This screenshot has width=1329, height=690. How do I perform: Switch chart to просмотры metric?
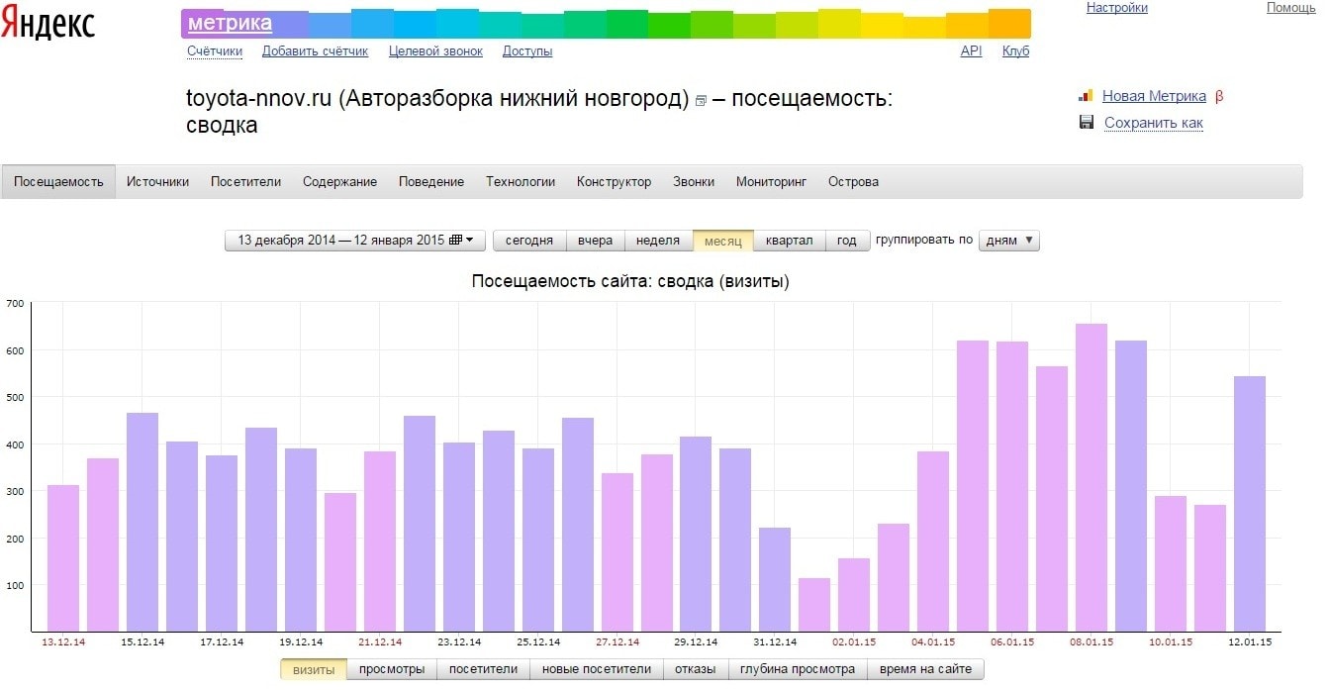(392, 669)
